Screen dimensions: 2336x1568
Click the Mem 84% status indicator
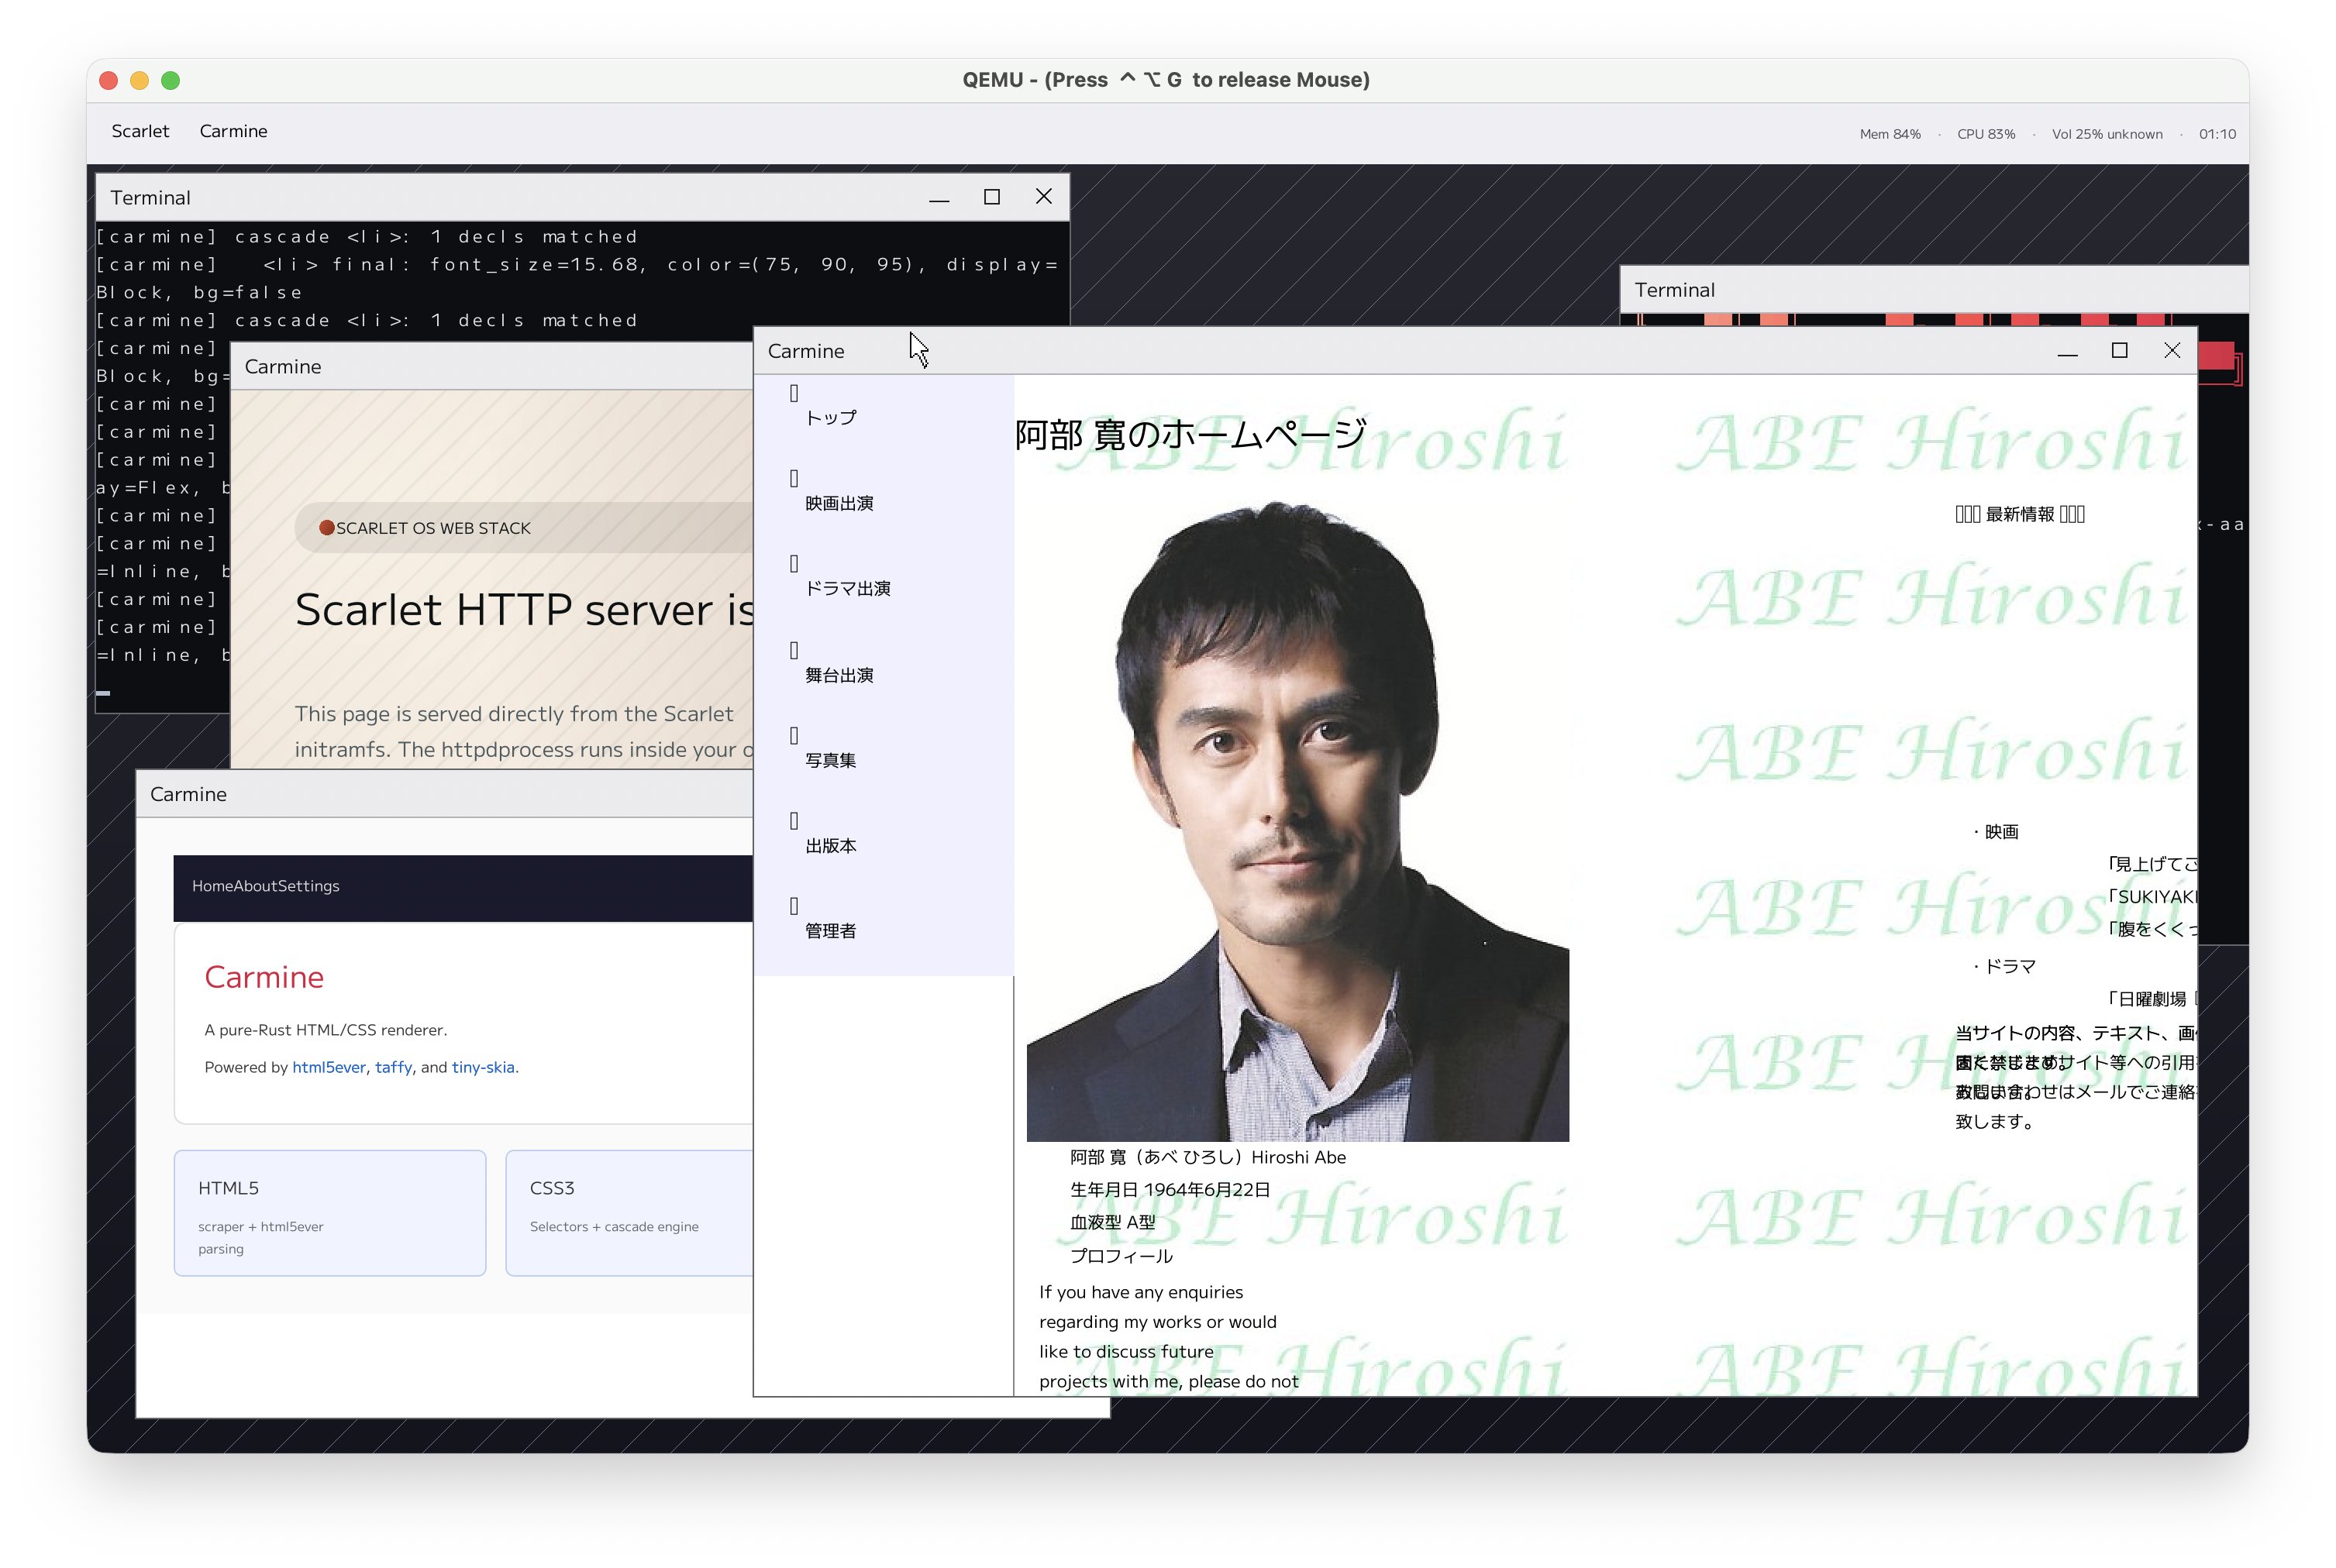point(1890,134)
